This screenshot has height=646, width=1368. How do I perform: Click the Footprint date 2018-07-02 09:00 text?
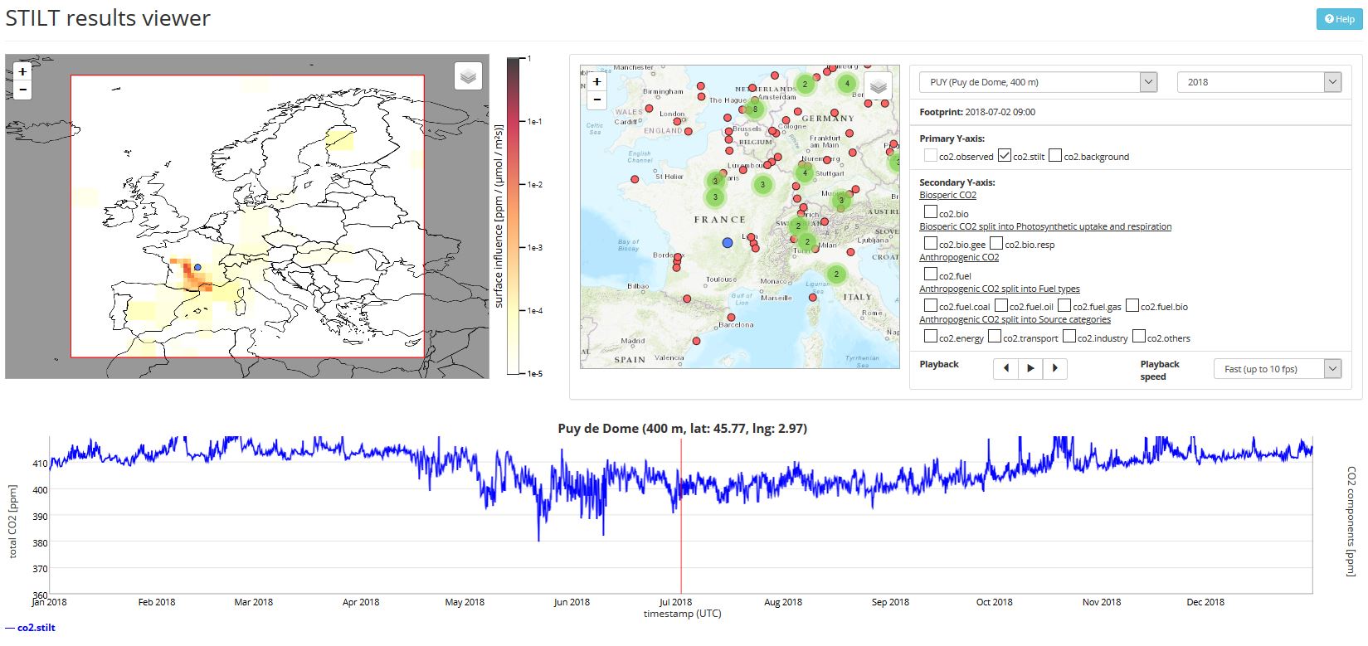(977, 112)
